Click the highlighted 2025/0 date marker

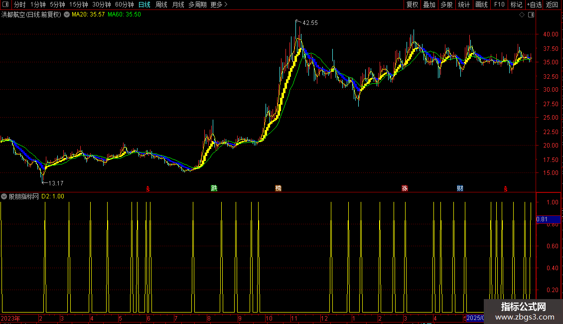pyautogui.click(x=475, y=318)
